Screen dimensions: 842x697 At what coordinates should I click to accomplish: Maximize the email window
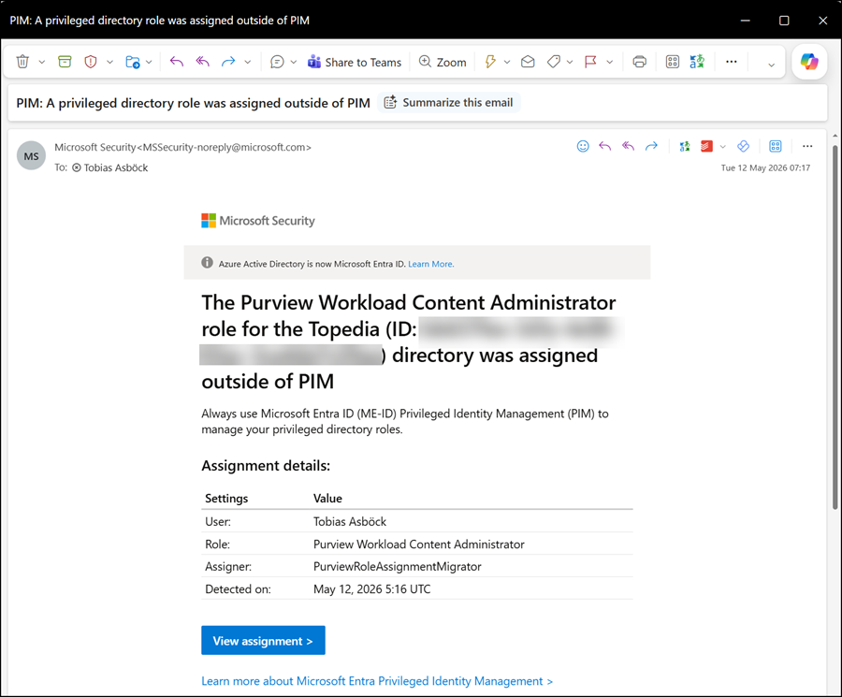pyautogui.click(x=784, y=21)
